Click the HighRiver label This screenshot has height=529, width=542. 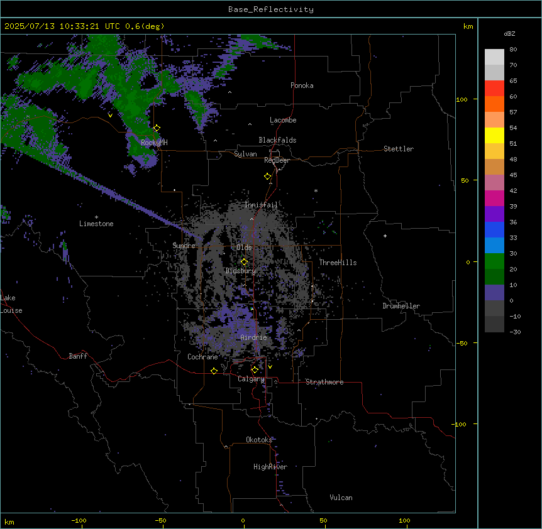270,467
